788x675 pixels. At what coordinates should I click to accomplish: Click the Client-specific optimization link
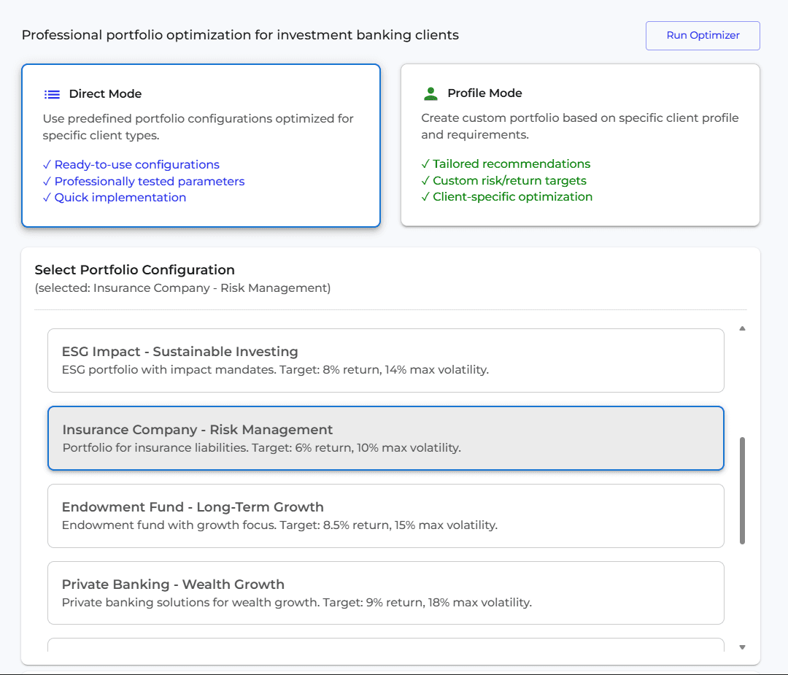pyautogui.click(x=513, y=196)
